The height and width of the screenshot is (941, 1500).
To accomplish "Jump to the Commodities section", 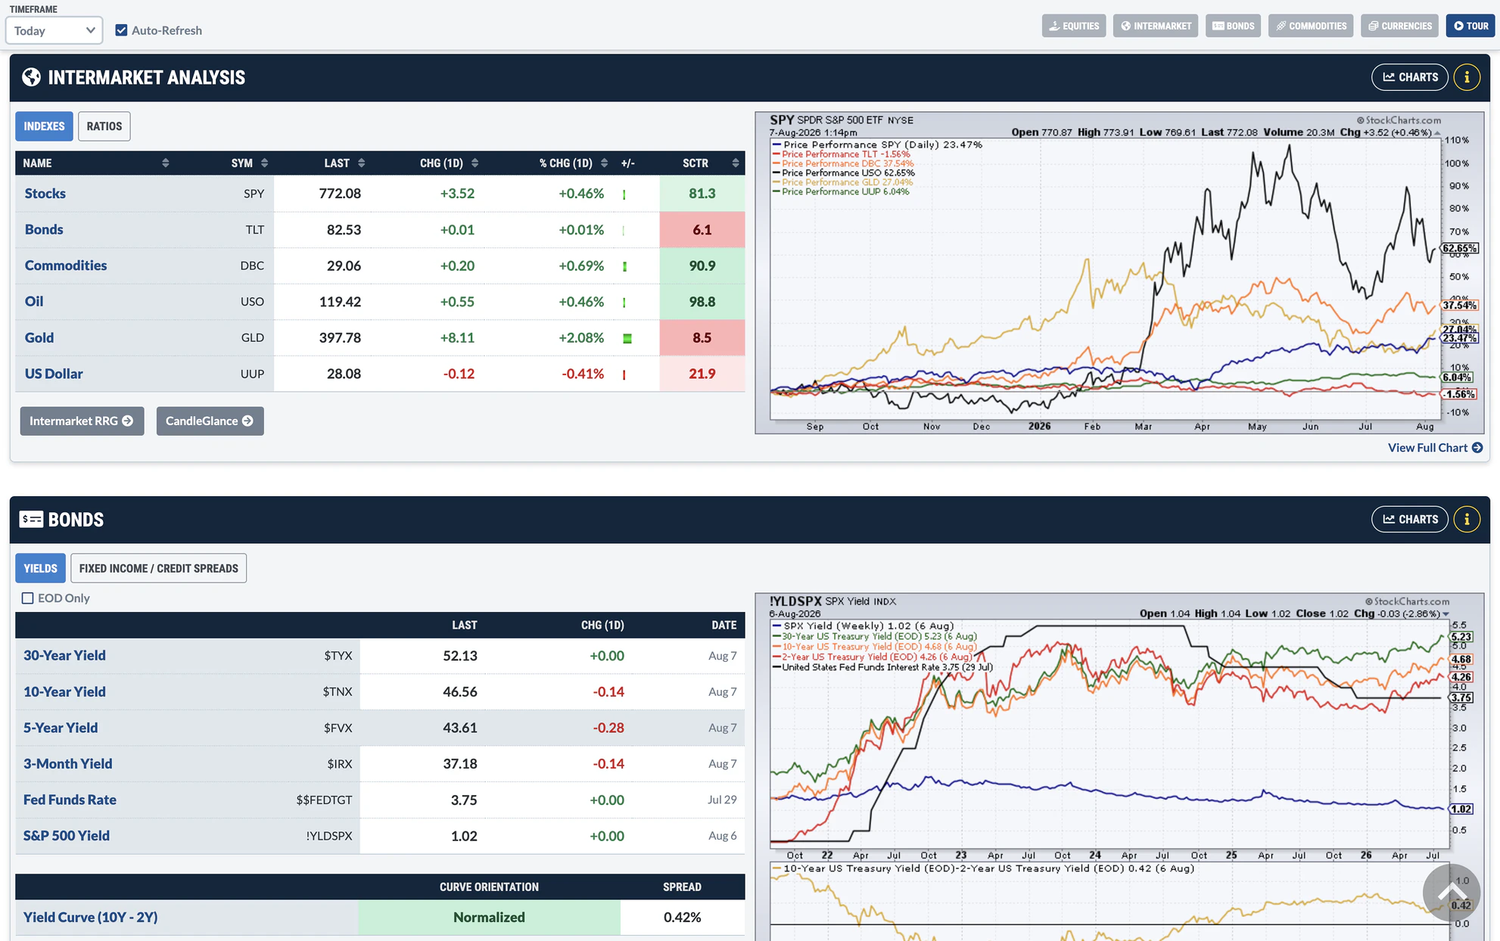I will pos(1311,26).
